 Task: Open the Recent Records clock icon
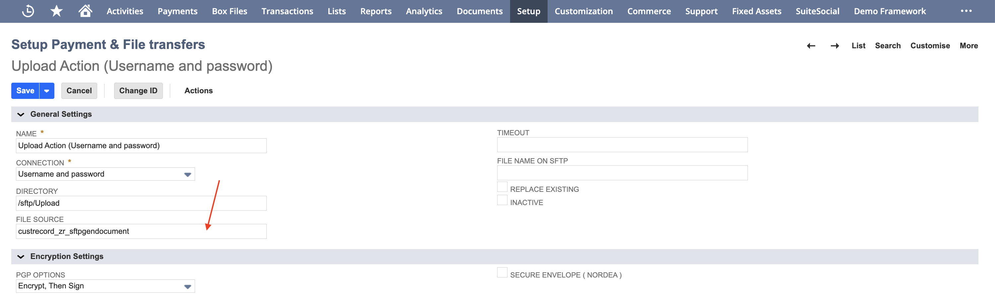(28, 11)
